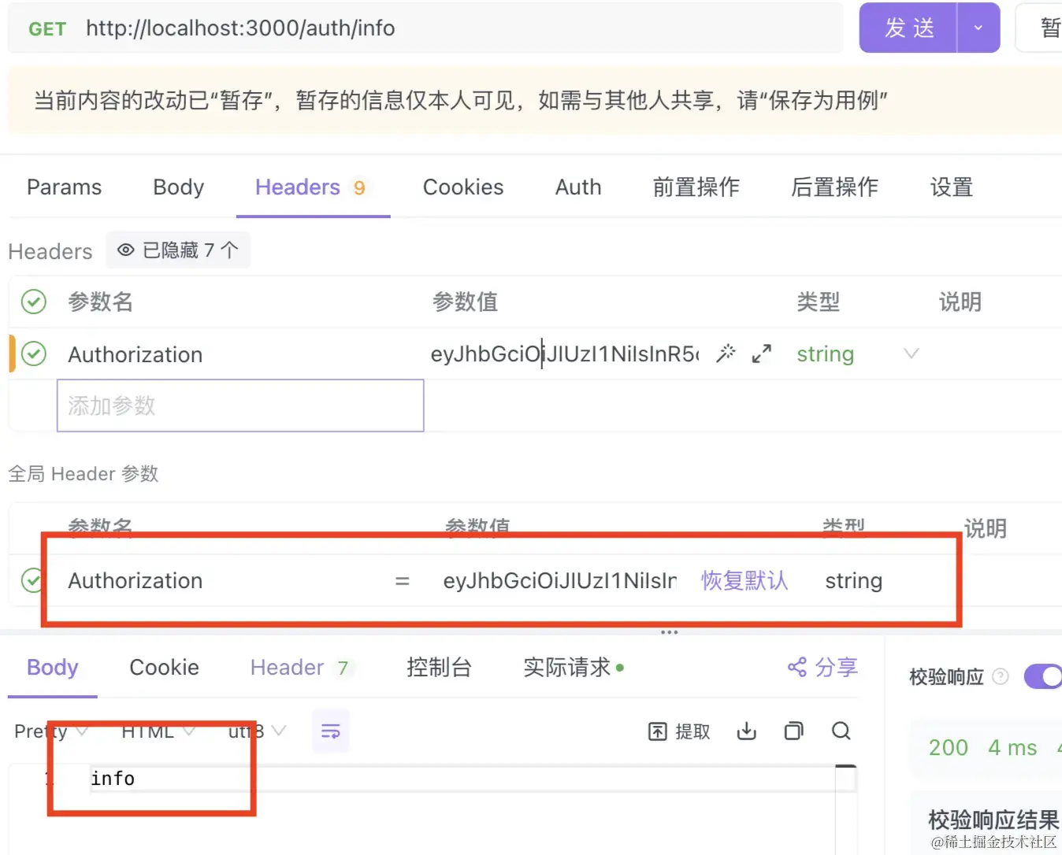Select the Headers 9 tab

[x=312, y=187]
